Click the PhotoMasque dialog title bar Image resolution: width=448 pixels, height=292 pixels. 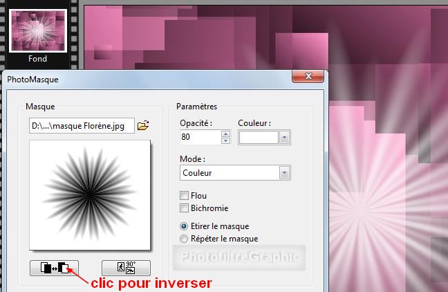point(138,79)
